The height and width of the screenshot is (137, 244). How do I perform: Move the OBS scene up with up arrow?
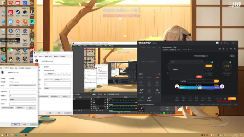pos(79,110)
